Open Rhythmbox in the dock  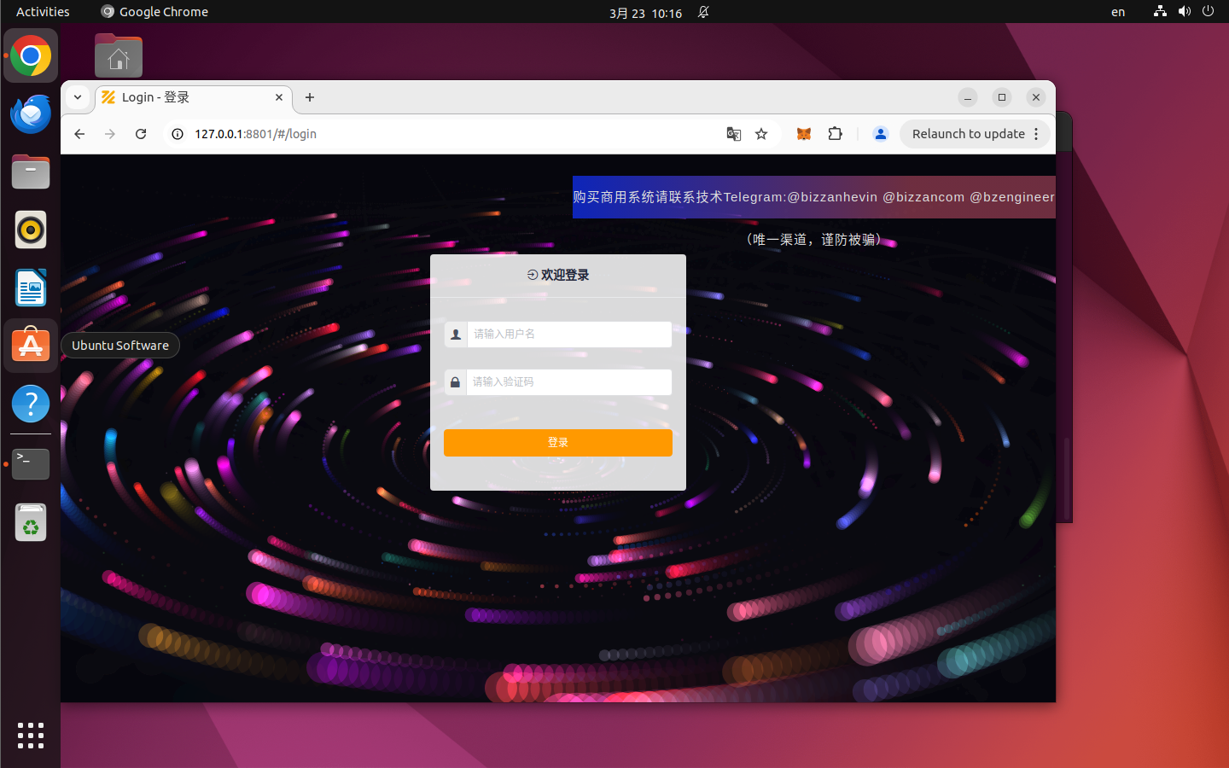click(x=31, y=230)
